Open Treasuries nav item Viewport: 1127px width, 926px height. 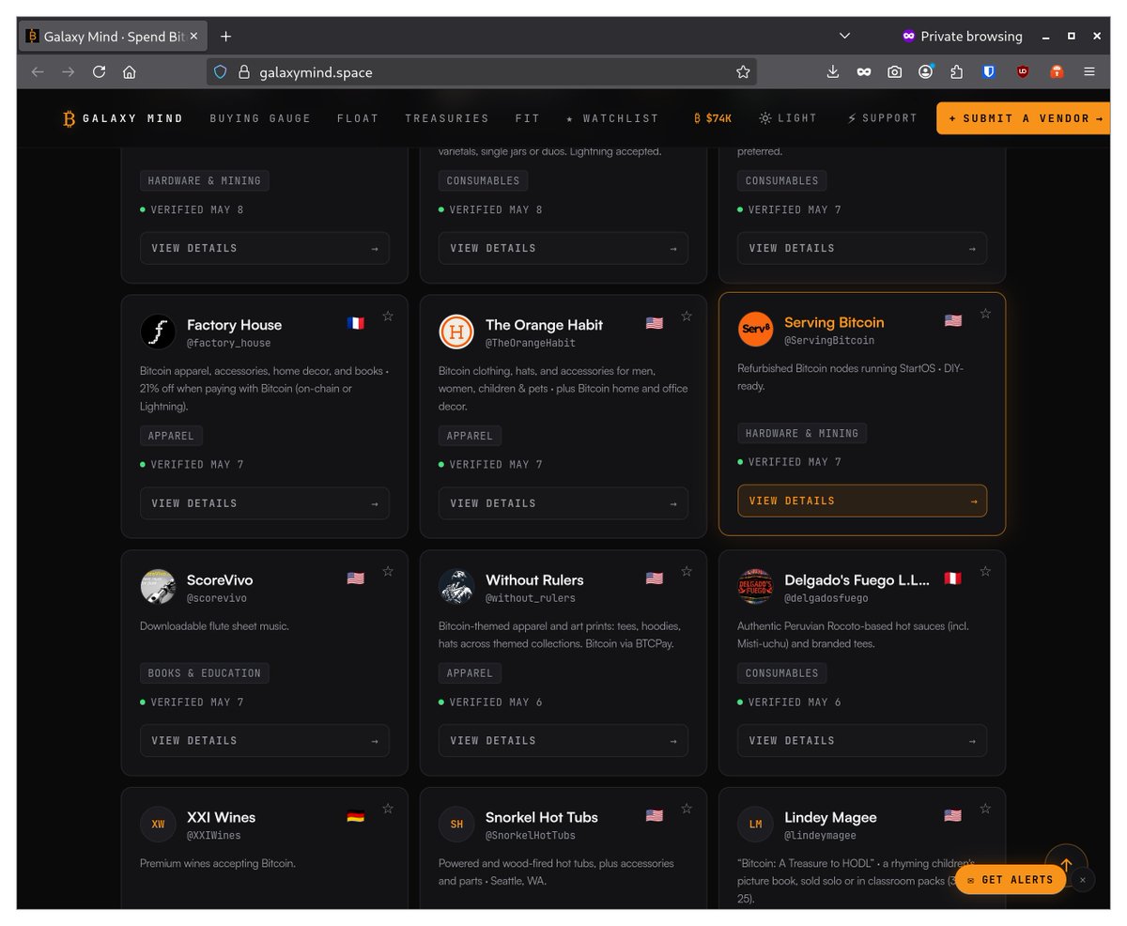click(447, 118)
